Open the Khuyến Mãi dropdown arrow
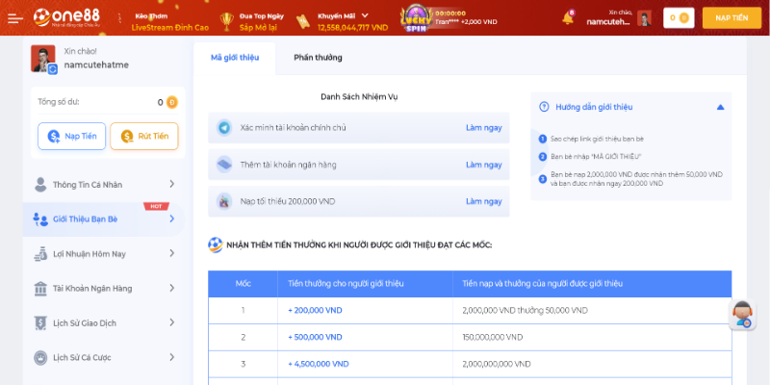 click(365, 15)
